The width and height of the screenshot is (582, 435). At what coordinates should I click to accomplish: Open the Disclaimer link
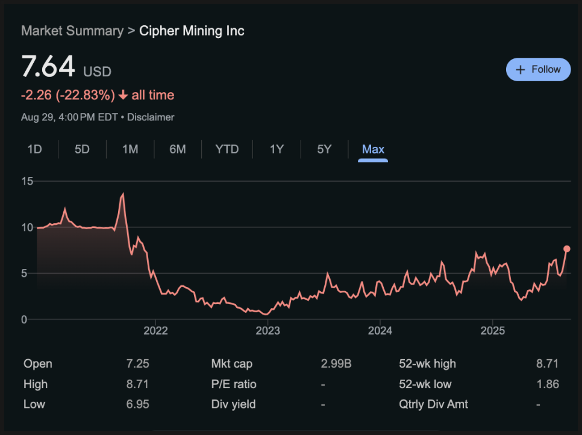coord(151,117)
